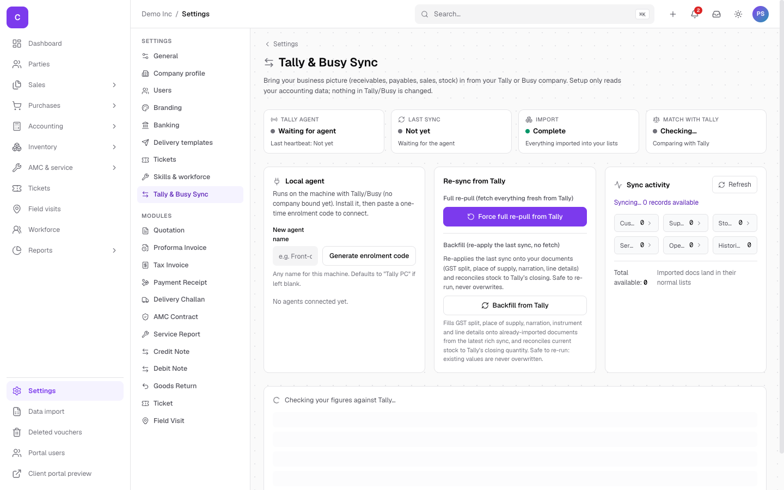Open the Tax Invoice module settings

tap(190, 265)
